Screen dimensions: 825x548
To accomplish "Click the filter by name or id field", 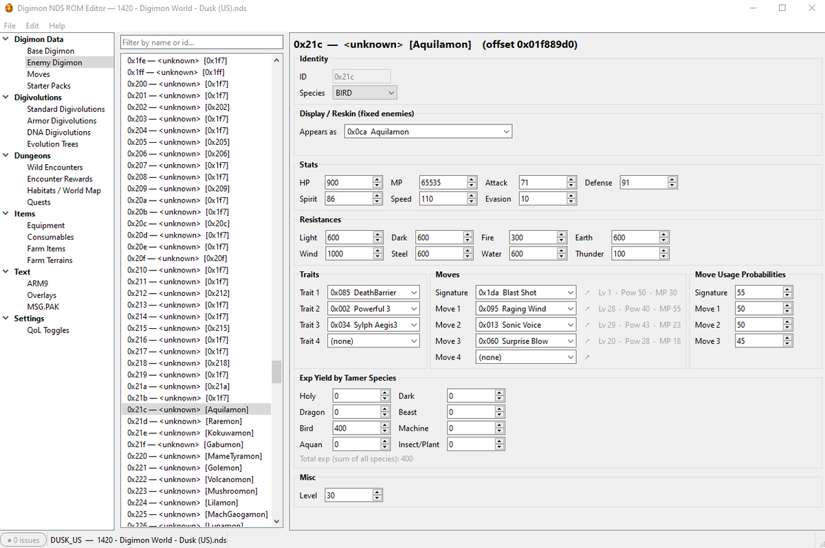I will click(x=201, y=43).
